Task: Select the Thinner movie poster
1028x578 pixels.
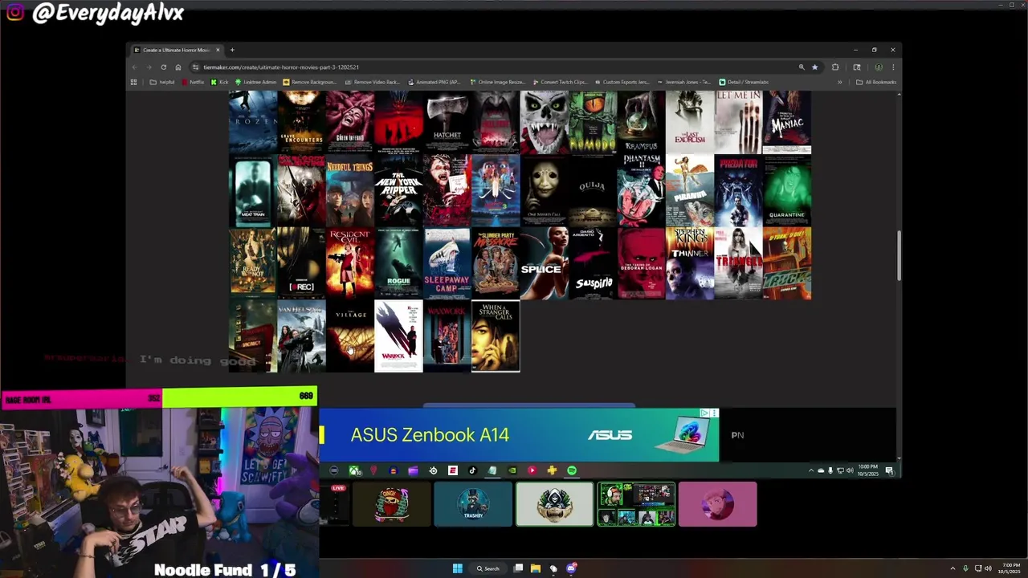Action: pyautogui.click(x=690, y=263)
